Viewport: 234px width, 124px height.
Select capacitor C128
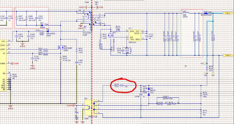pos(165,36)
